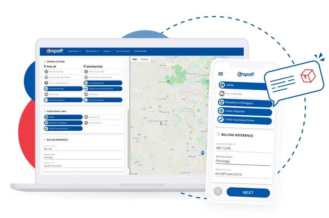Screen dimensions: 329x218
Task: Click the phone's back arrow button
Action: [218, 191]
